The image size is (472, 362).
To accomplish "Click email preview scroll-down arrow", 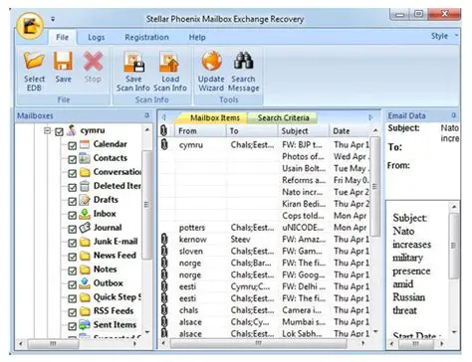I will [454, 332].
